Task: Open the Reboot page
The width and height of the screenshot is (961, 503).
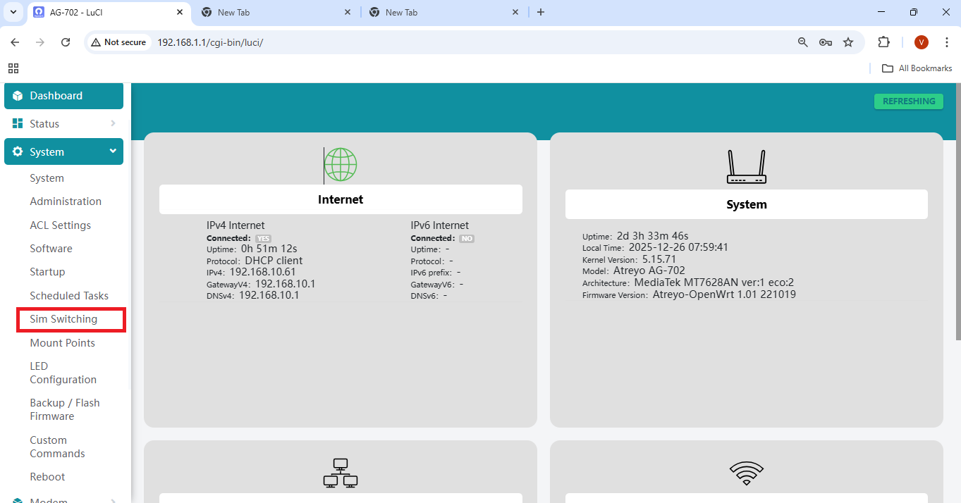Action: tap(47, 477)
